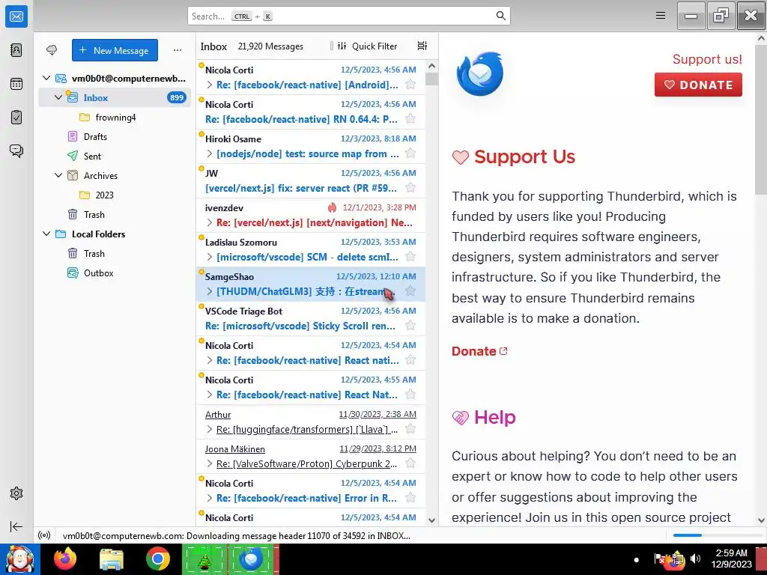Star the Joona Mäkinen Proton message

410,463
